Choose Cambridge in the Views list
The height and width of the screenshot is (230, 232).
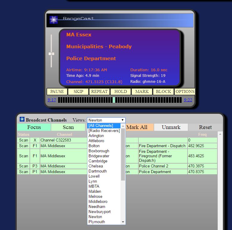[x=98, y=161]
